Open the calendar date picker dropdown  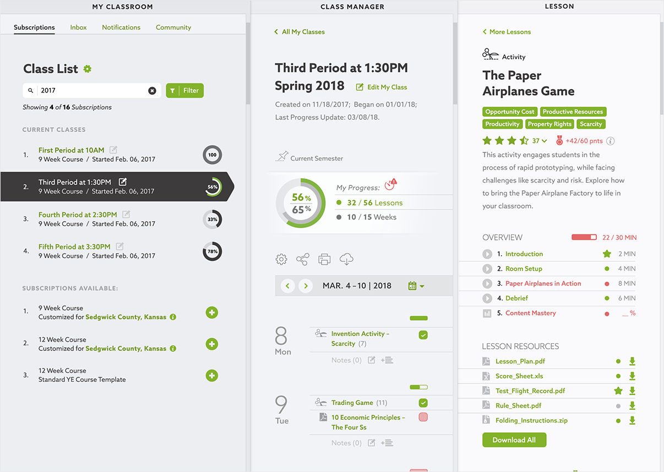(416, 286)
